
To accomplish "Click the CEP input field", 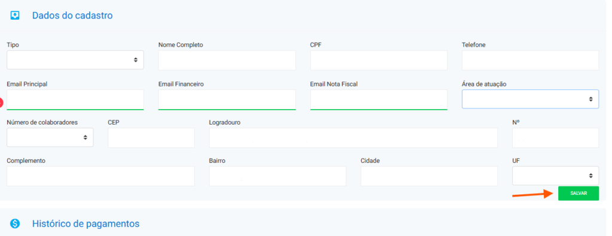I will (151, 138).
